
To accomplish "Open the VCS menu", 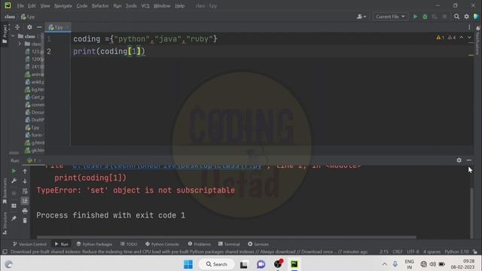I will tap(145, 6).
